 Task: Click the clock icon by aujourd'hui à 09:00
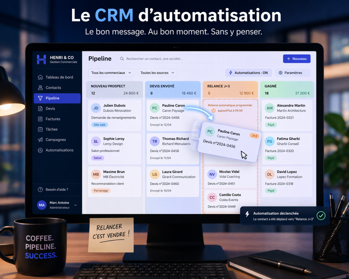click(213, 111)
